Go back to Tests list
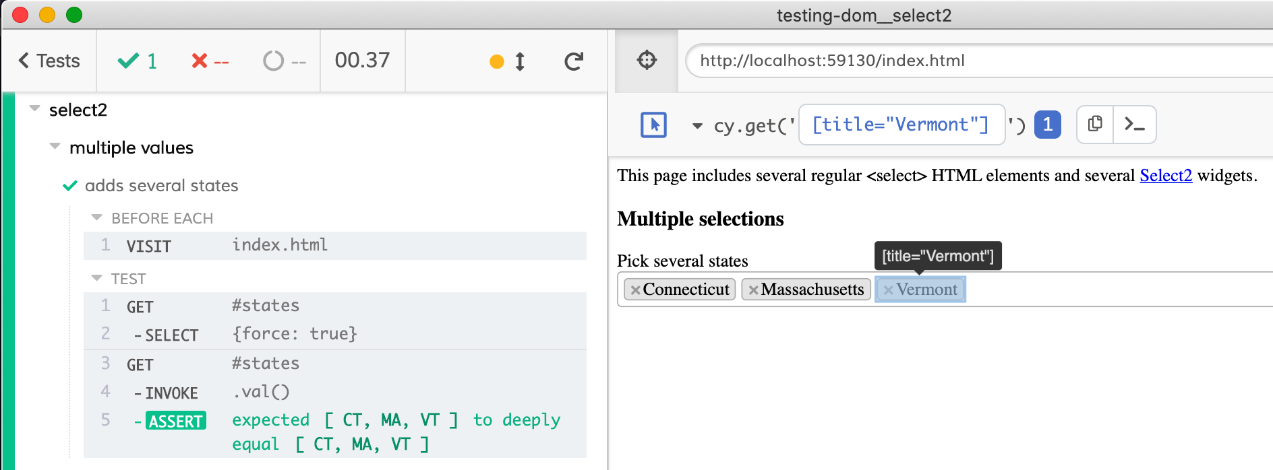This screenshot has height=470, width=1273. (x=49, y=61)
